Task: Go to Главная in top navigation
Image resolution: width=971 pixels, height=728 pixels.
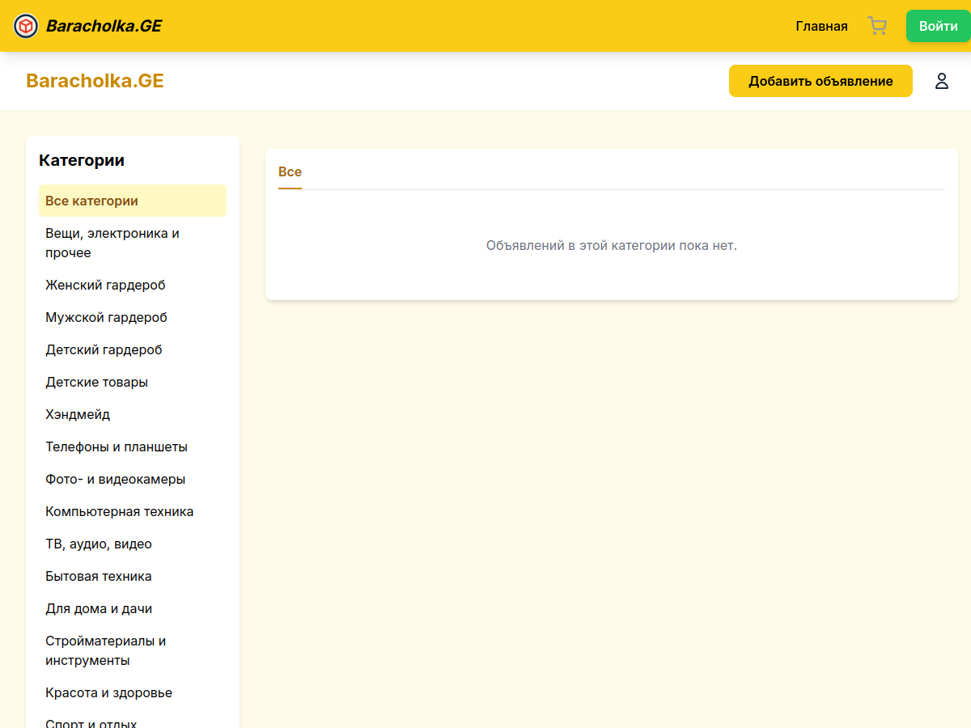Action: 821,26
